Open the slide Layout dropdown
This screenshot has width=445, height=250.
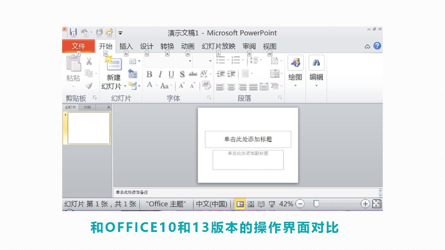click(x=135, y=61)
